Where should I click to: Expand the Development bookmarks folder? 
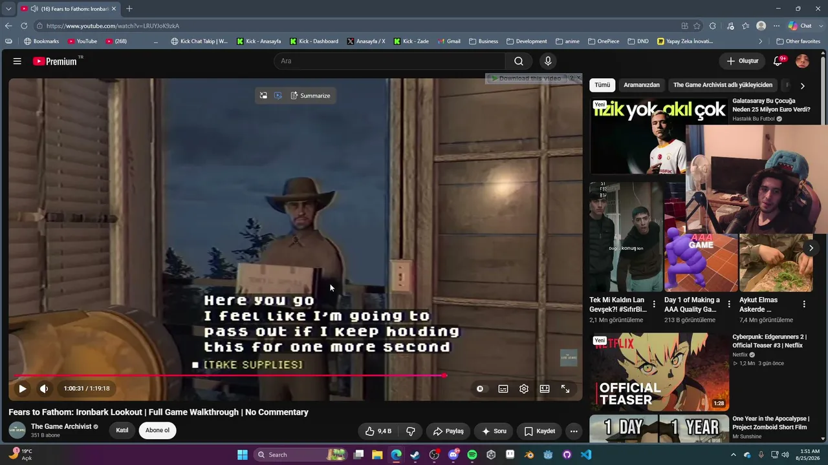point(527,41)
